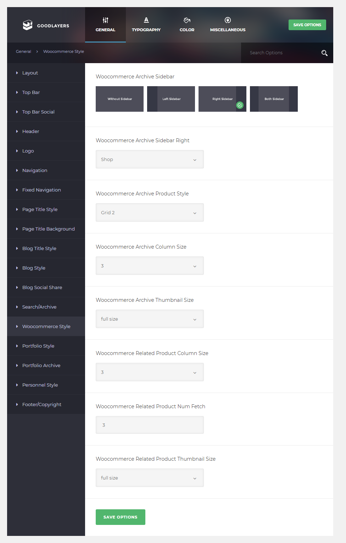Click the GoodLayers logo icon
Screen dimensions: 346x543
(x=28, y=25)
